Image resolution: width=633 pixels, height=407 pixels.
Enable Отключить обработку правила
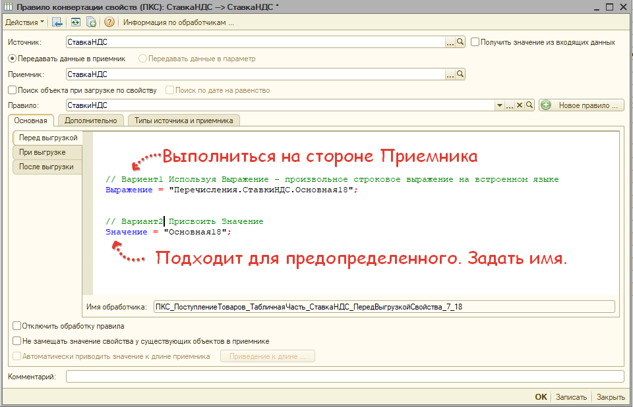tap(16, 325)
